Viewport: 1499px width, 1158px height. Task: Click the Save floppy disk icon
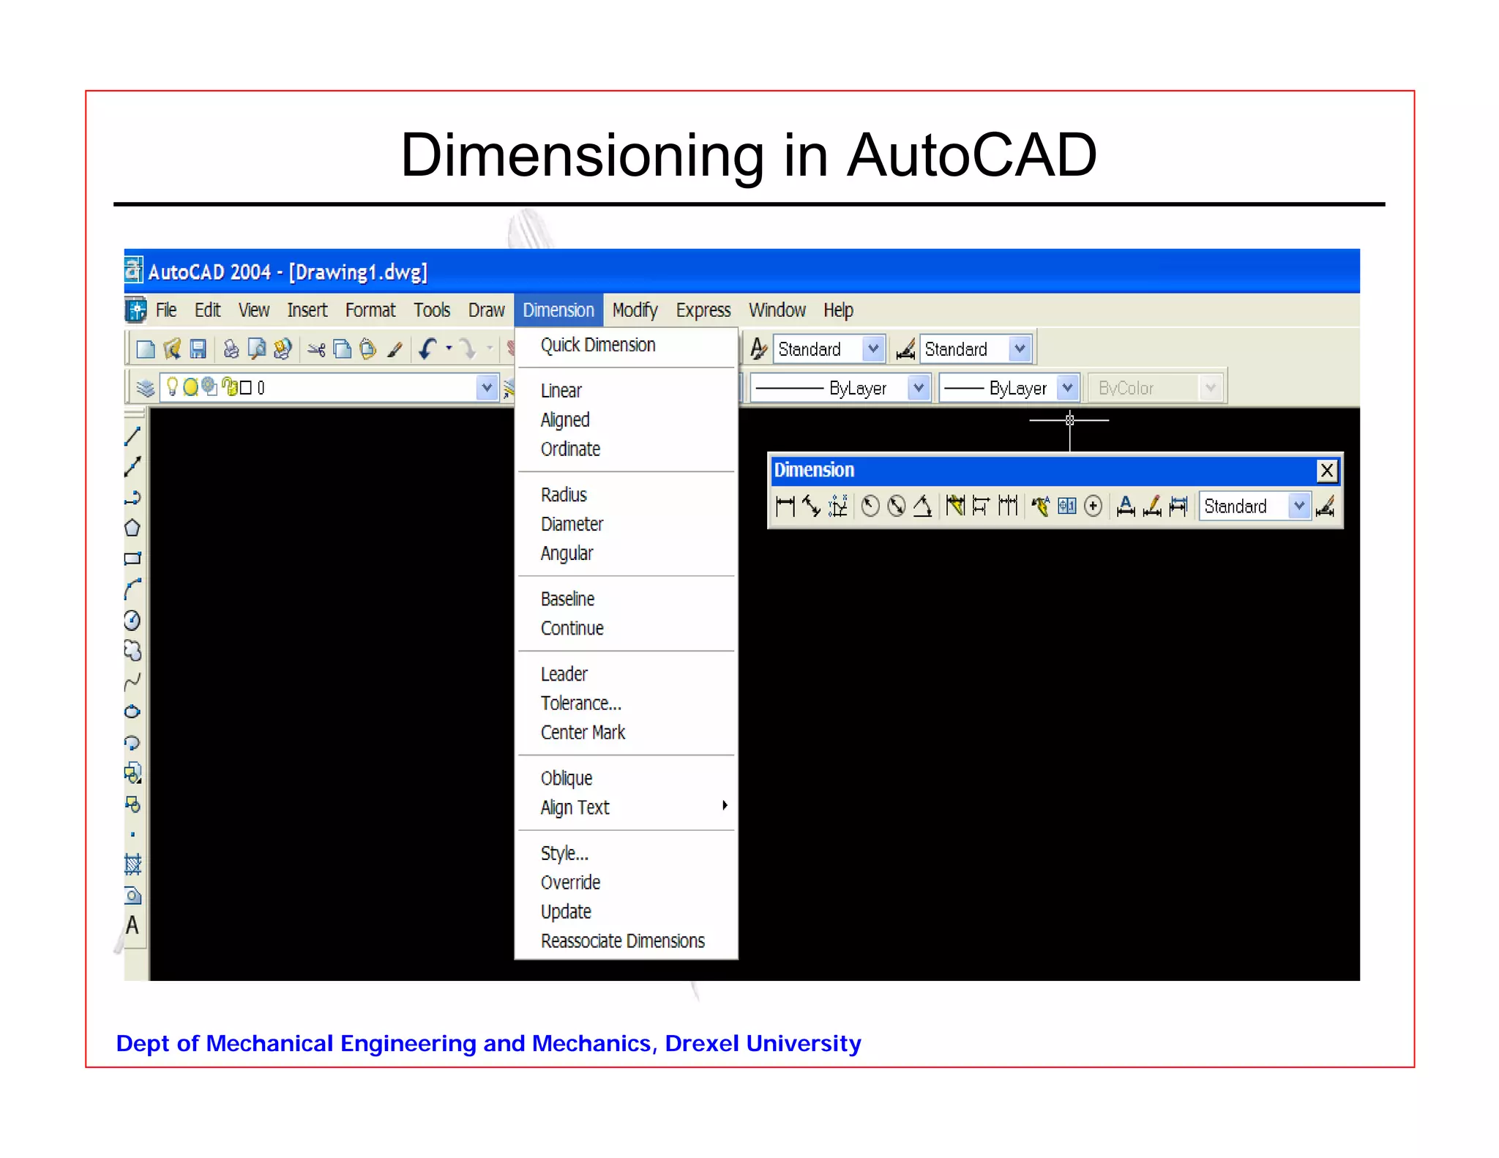(198, 349)
